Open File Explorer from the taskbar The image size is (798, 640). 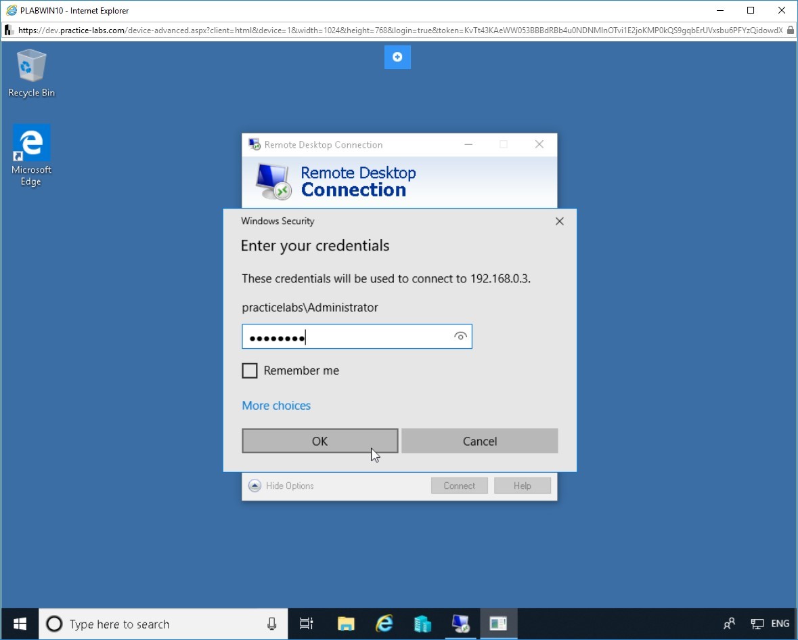[x=346, y=624]
